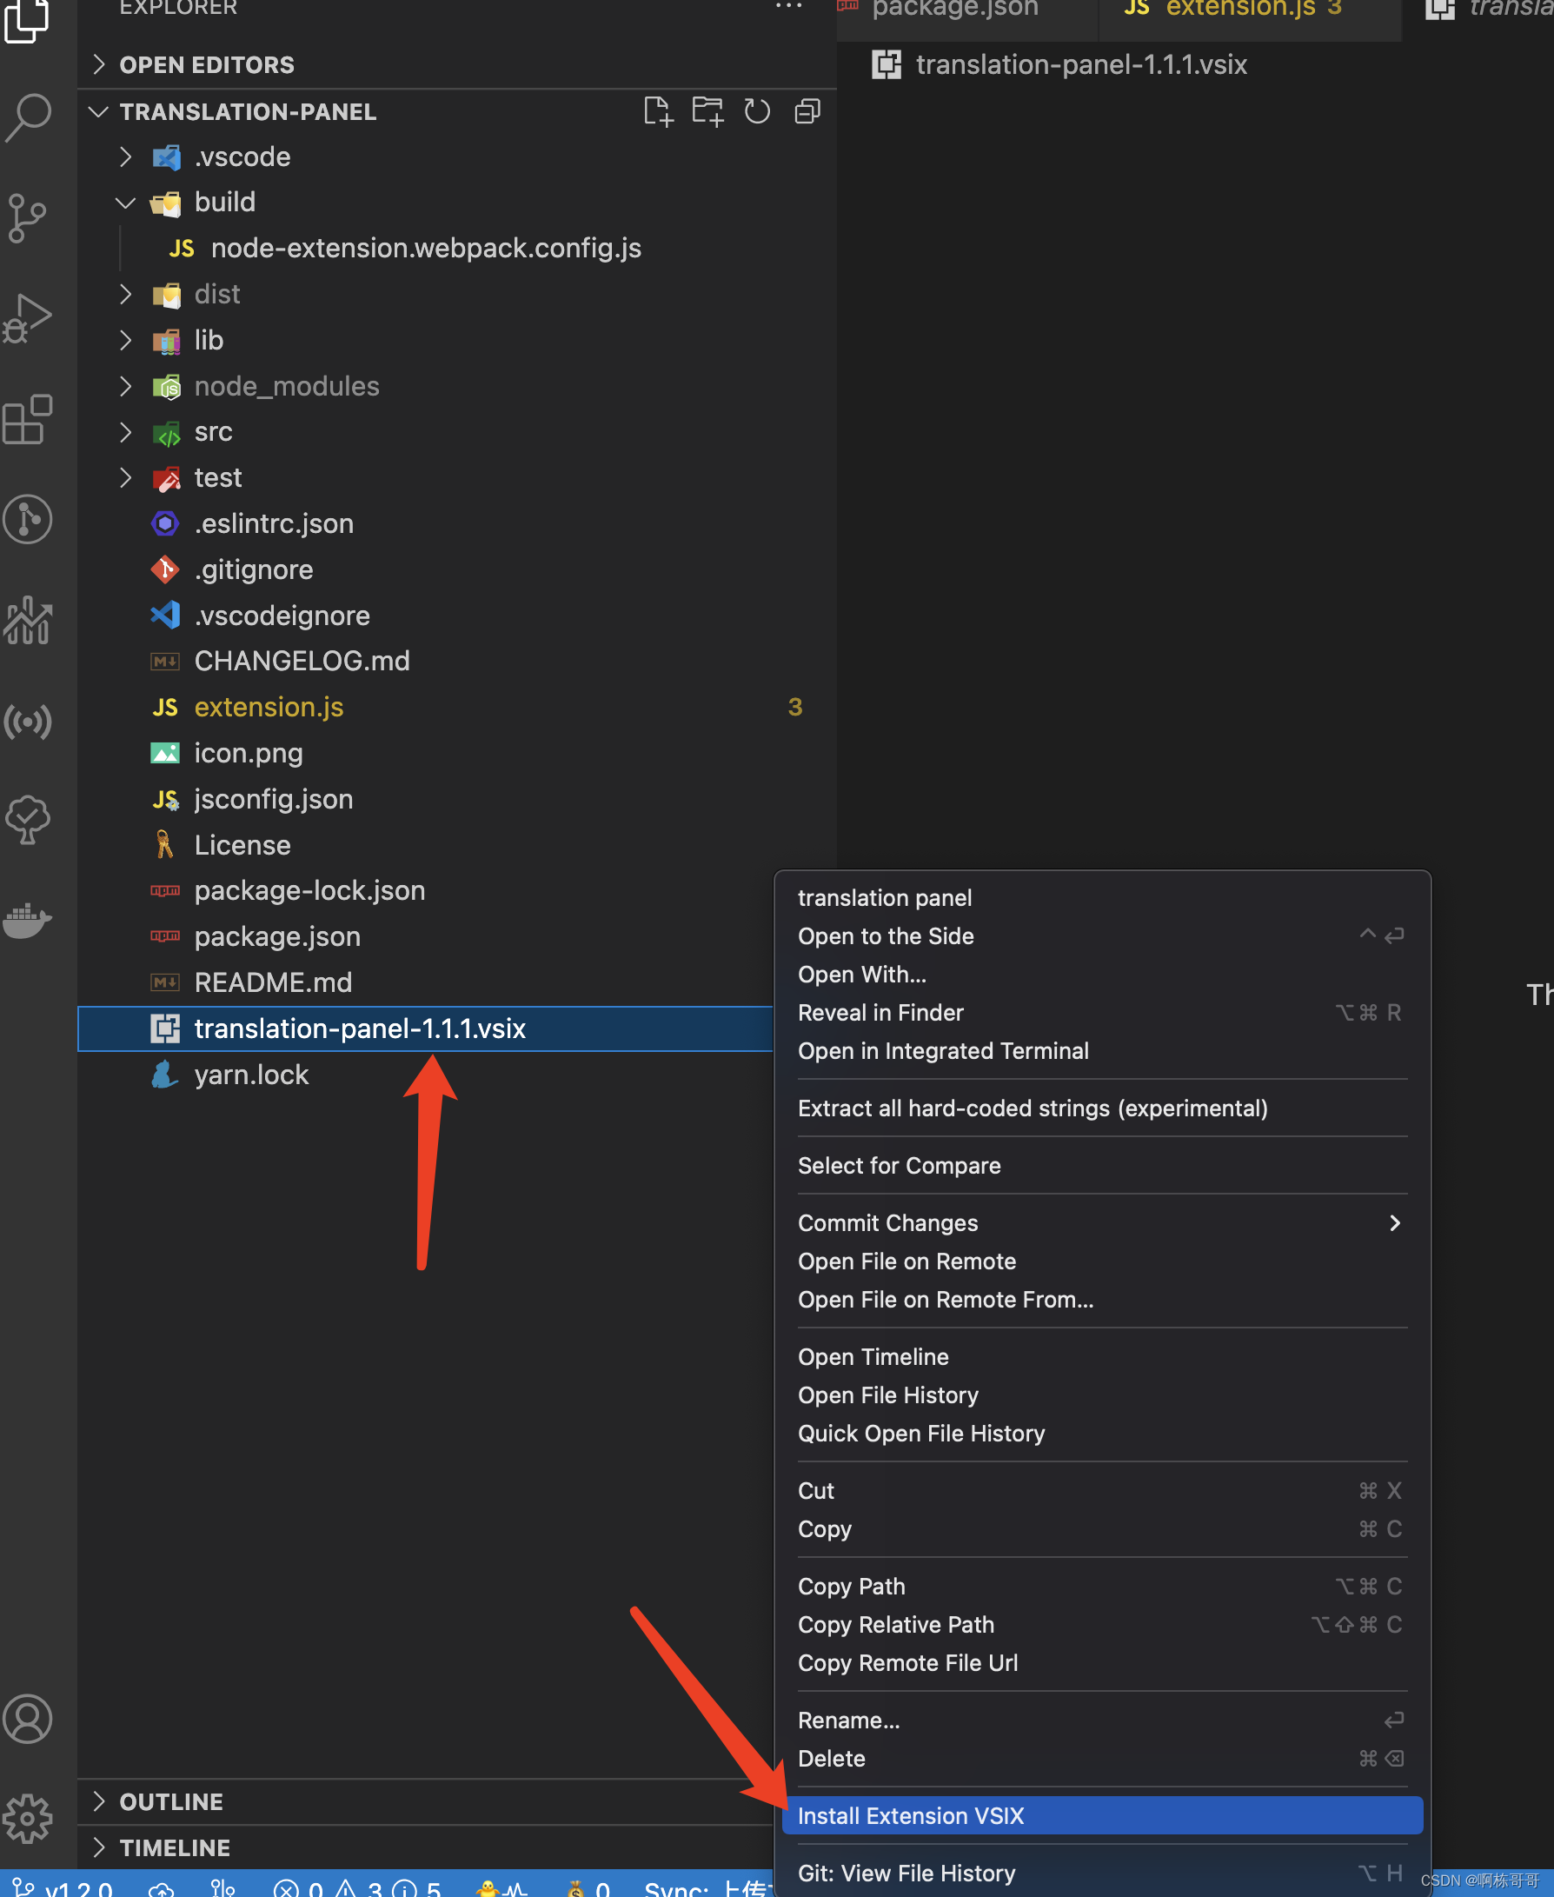The height and width of the screenshot is (1897, 1554).
Task: Select Open in Integrated Terminal
Action: tap(1102, 1050)
